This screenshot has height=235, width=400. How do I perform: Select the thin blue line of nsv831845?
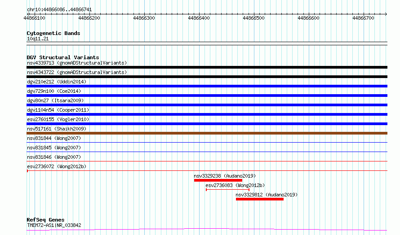point(207,152)
